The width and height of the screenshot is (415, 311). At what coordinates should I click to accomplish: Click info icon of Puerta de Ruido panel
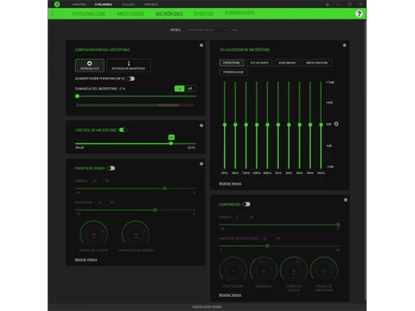click(202, 164)
